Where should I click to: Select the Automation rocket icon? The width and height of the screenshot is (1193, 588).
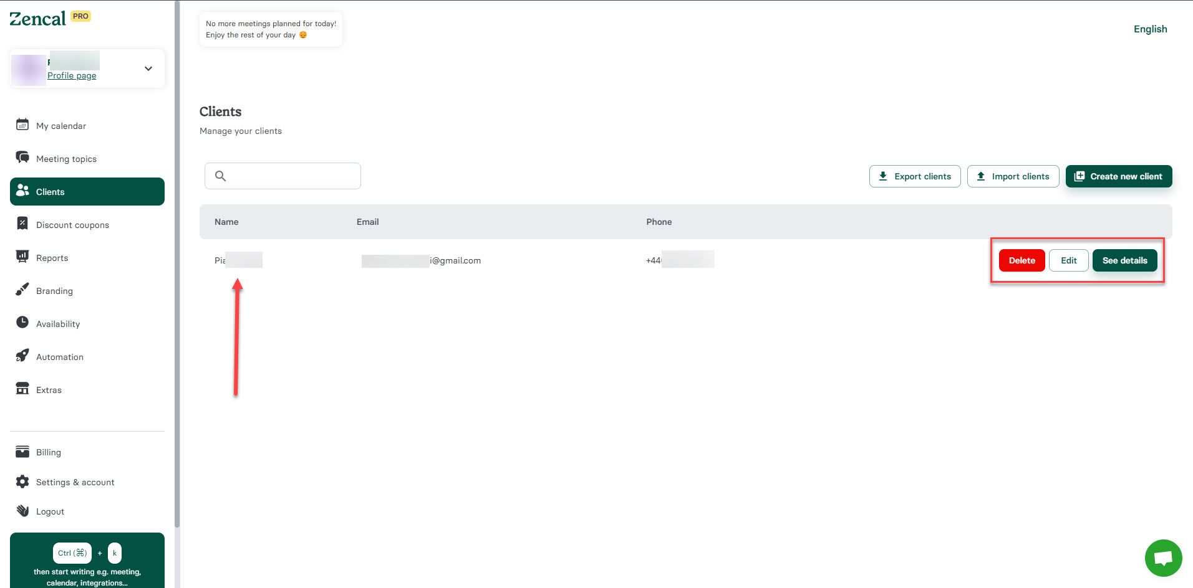(22, 356)
